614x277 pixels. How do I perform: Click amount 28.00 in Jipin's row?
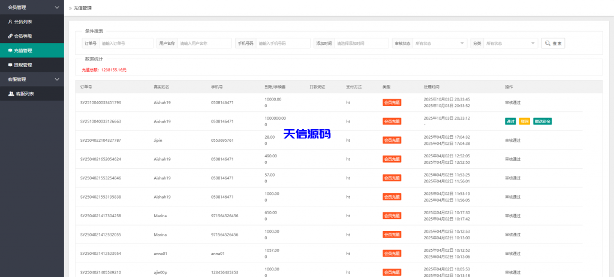point(270,137)
